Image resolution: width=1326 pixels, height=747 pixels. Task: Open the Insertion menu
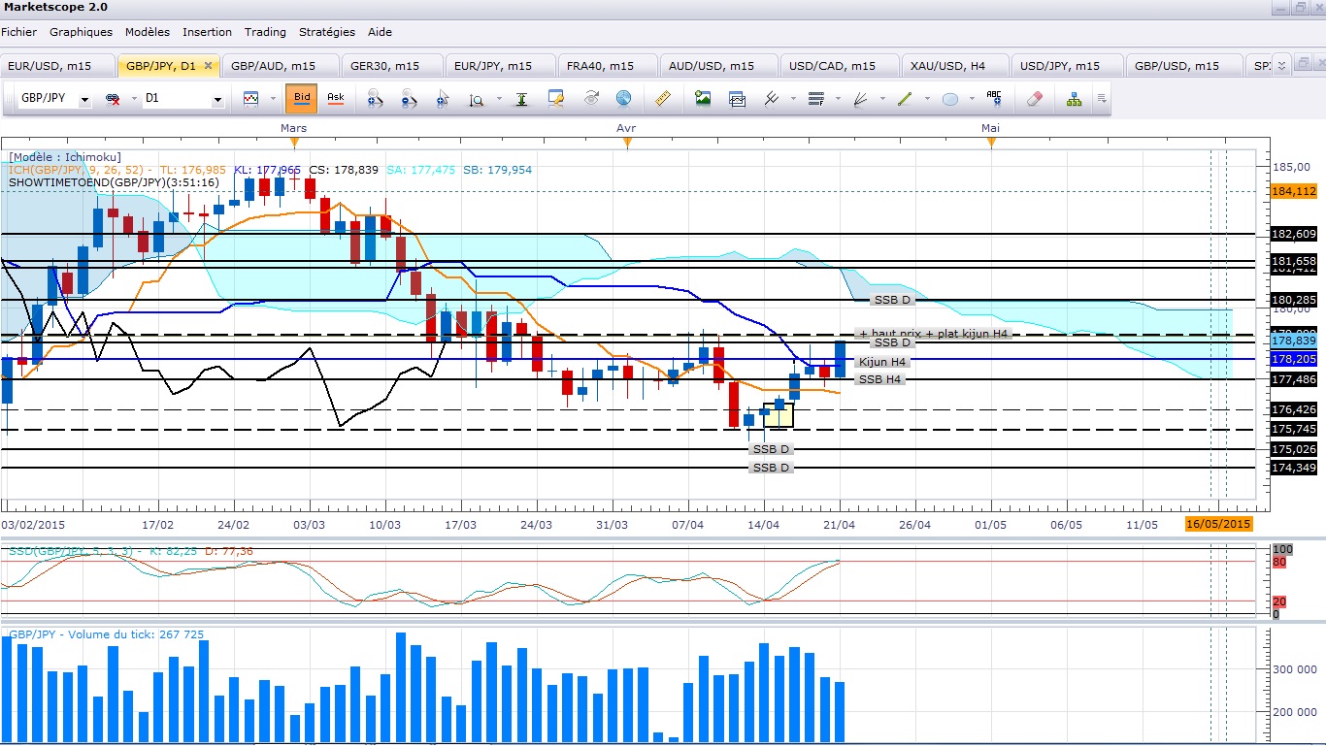coord(207,32)
